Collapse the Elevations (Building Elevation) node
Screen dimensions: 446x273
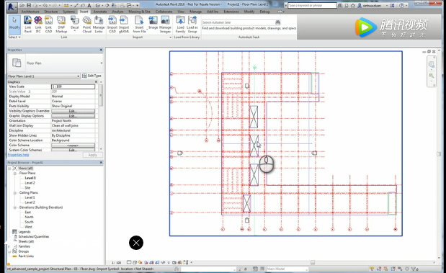[15, 207]
